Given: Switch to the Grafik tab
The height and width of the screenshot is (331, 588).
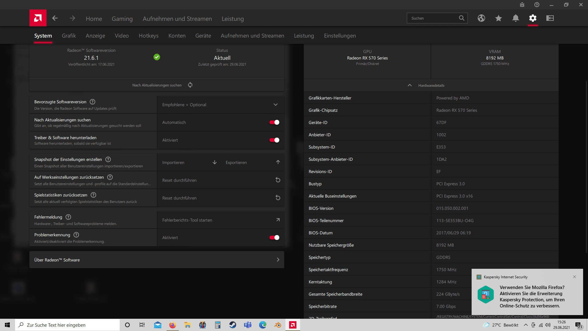Looking at the screenshot, I should (69, 36).
